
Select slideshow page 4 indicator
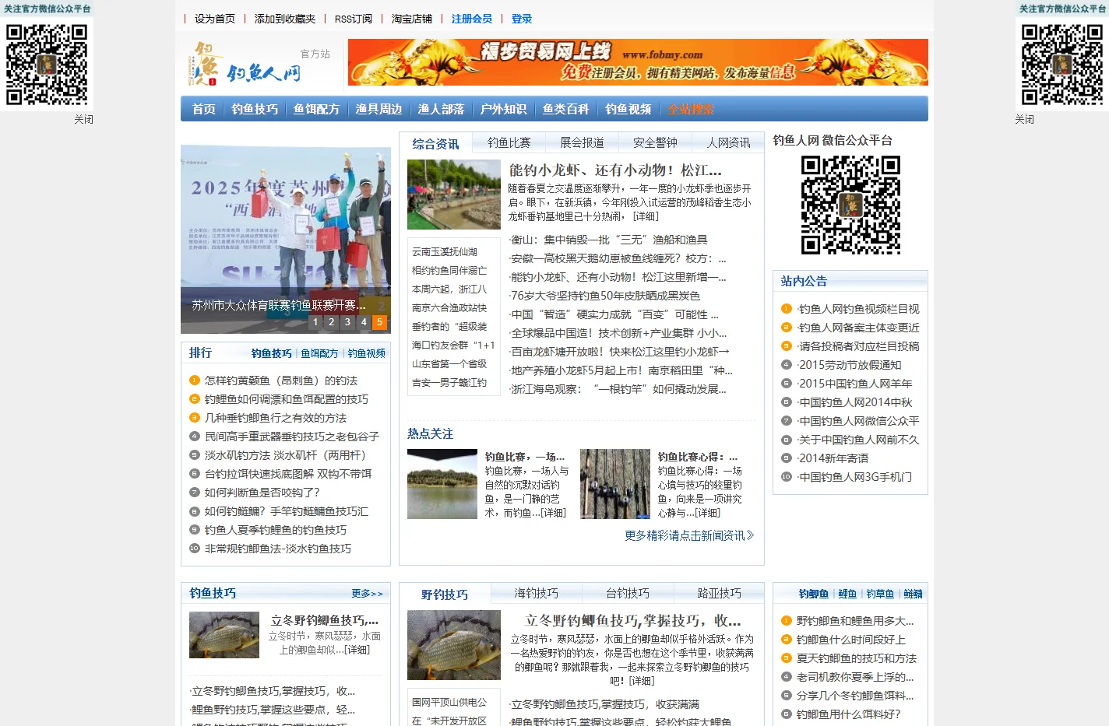point(364,321)
